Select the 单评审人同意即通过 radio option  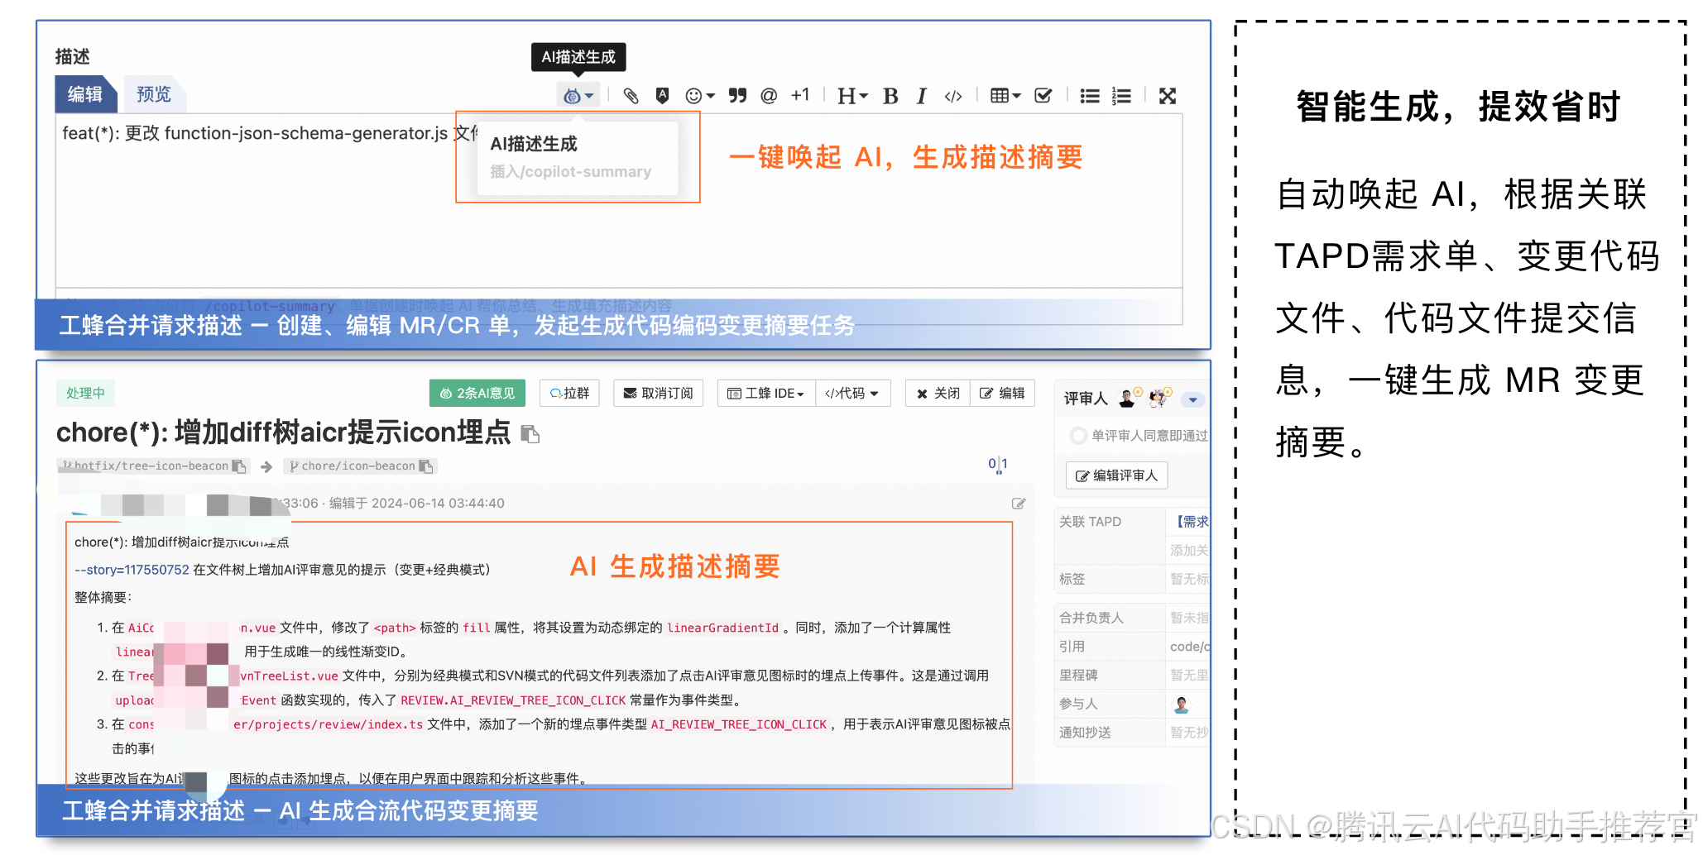[1077, 435]
